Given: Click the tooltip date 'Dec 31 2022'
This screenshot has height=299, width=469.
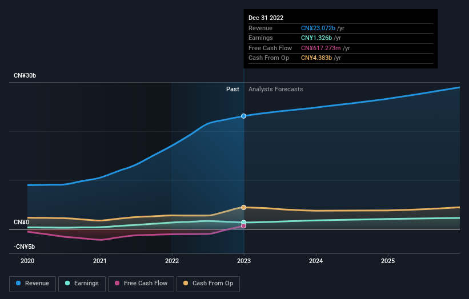Looking at the screenshot, I should [266, 18].
